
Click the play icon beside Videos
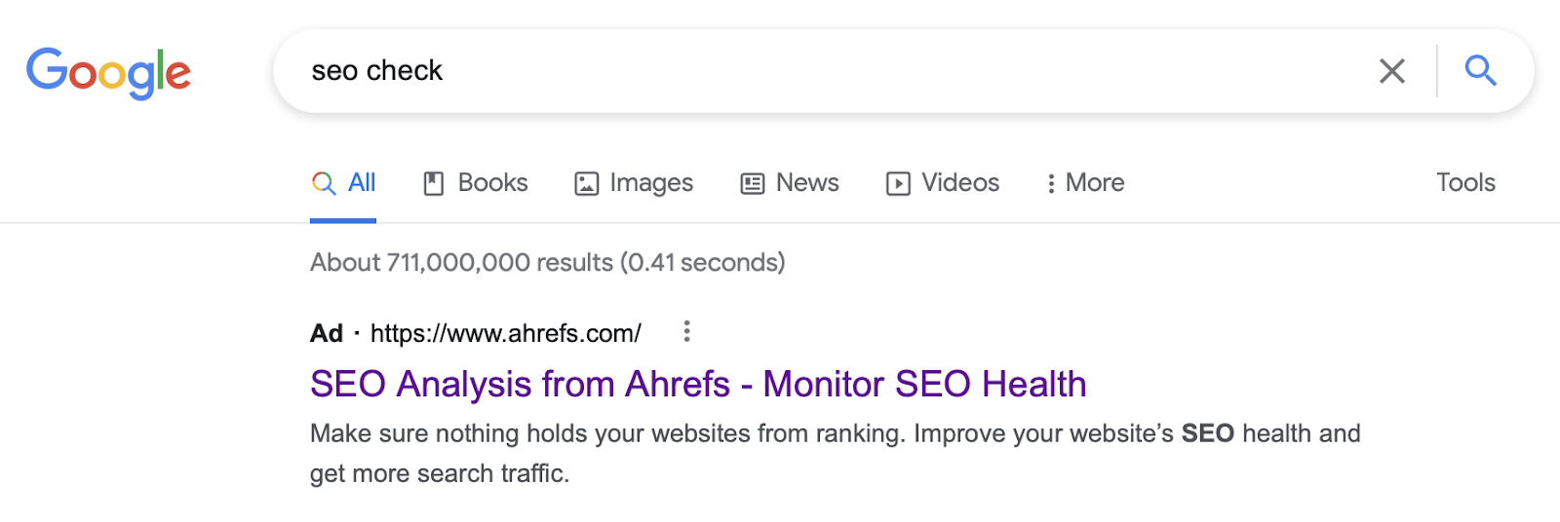tap(898, 183)
